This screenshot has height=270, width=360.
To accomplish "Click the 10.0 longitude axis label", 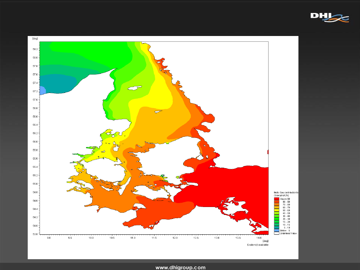I will [x=91, y=238].
